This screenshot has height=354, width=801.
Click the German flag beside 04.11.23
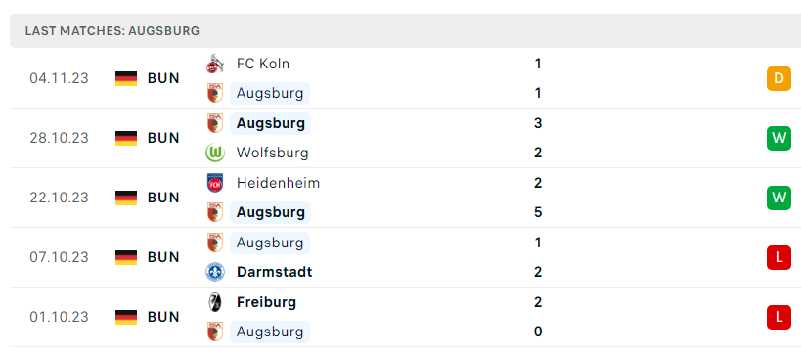[126, 78]
